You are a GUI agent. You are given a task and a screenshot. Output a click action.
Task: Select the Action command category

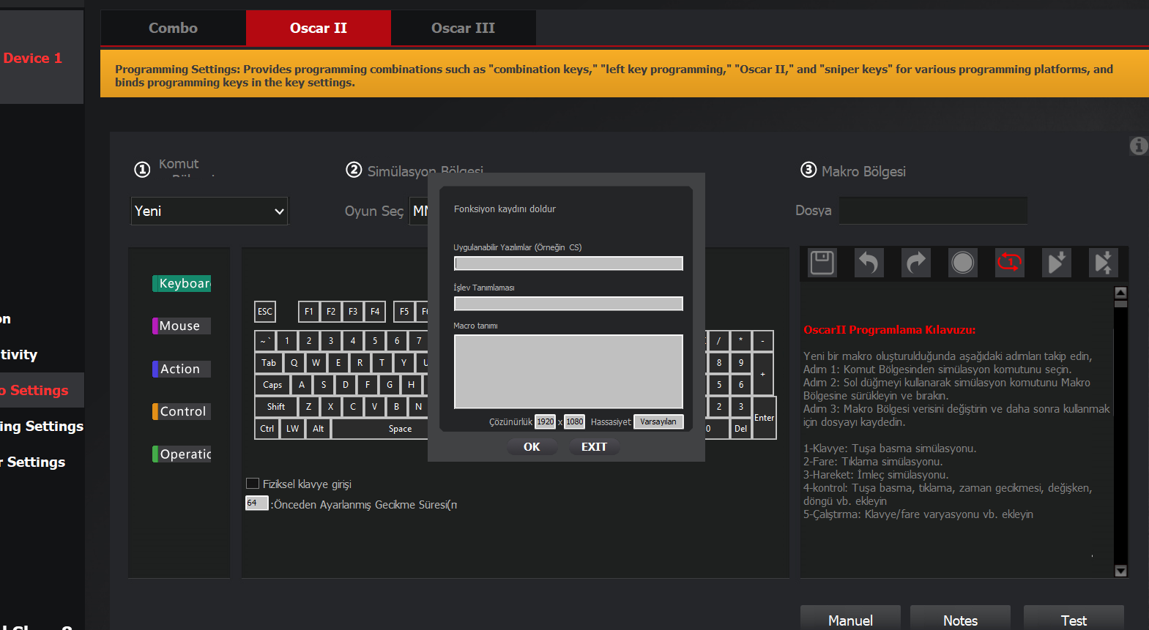click(x=182, y=369)
